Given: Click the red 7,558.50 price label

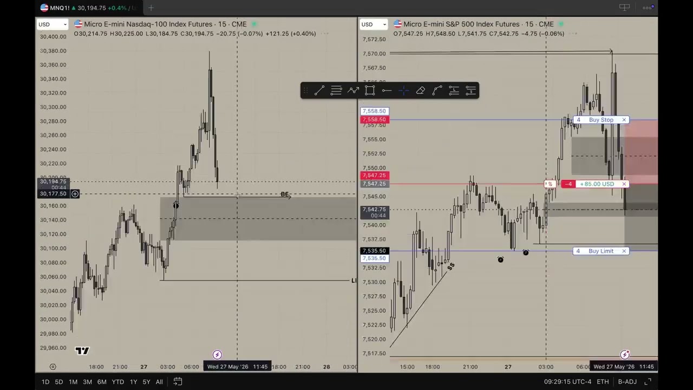Looking at the screenshot, I should (374, 120).
